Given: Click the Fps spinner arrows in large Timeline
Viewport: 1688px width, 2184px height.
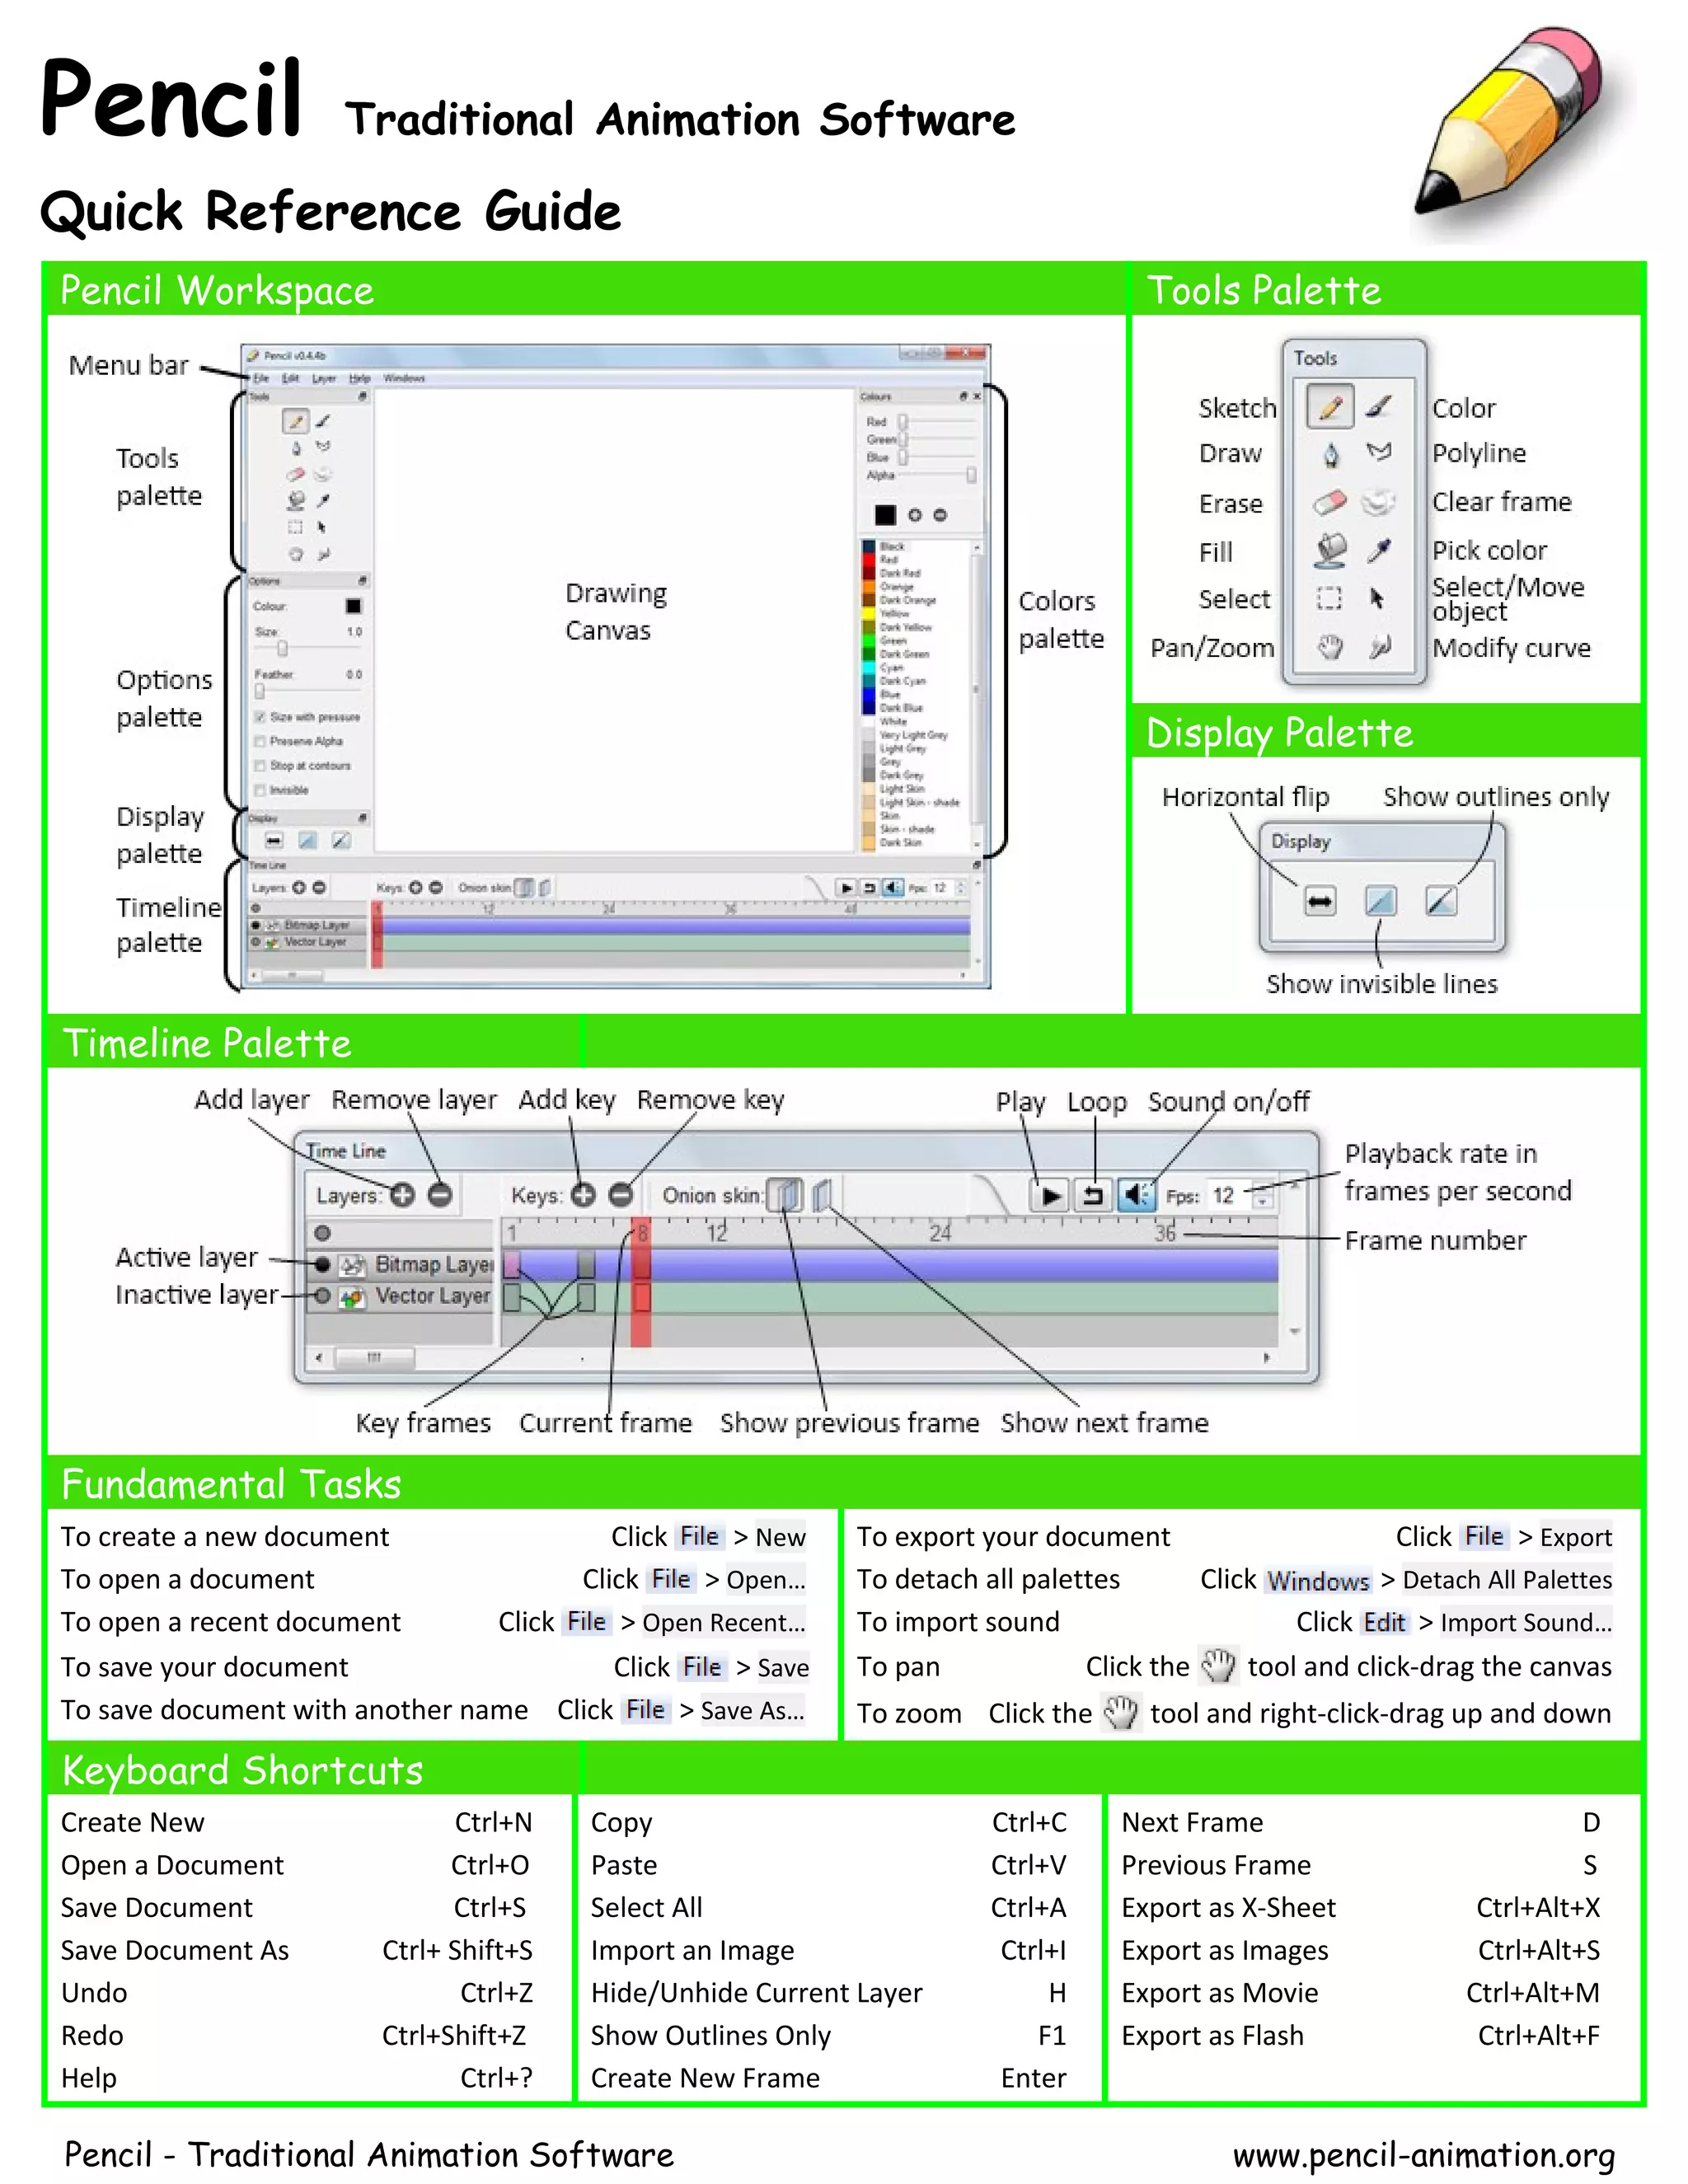Looking at the screenshot, I should click(x=1263, y=1195).
